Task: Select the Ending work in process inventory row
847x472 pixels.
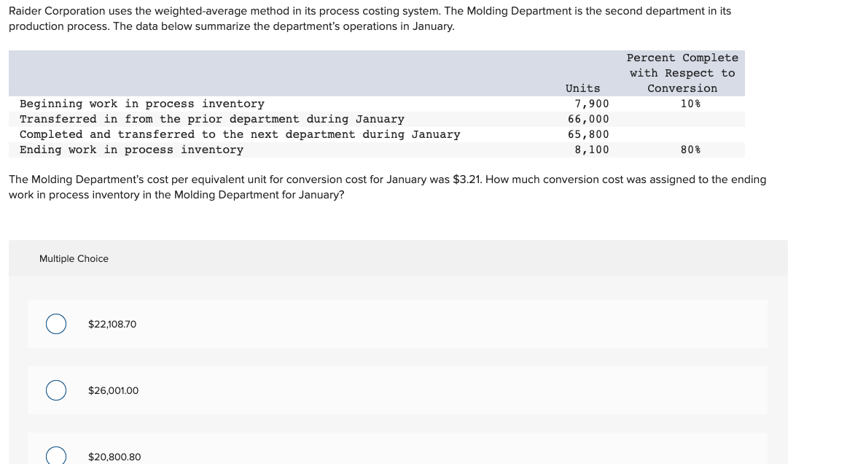Action: pos(132,150)
